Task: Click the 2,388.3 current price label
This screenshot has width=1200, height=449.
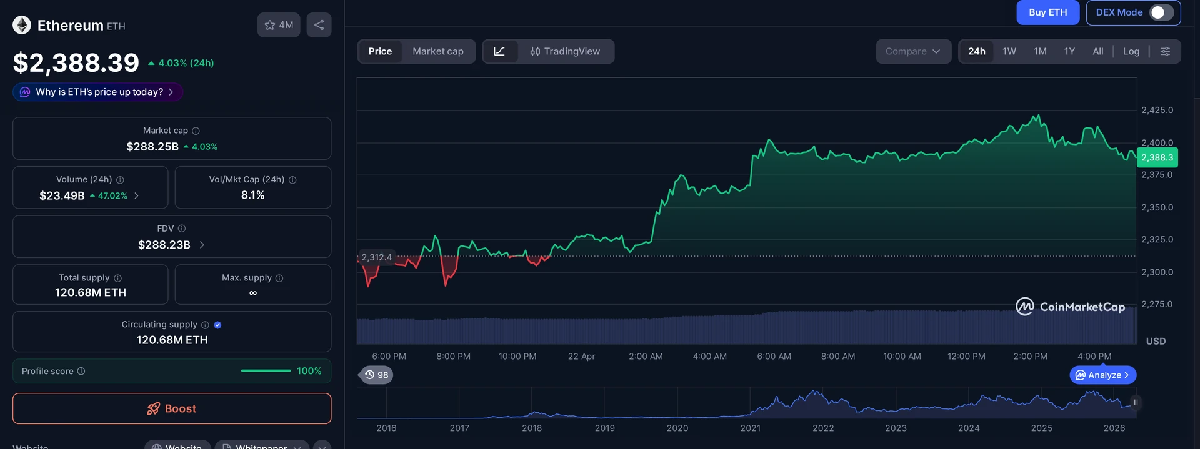Action: (x=1157, y=158)
